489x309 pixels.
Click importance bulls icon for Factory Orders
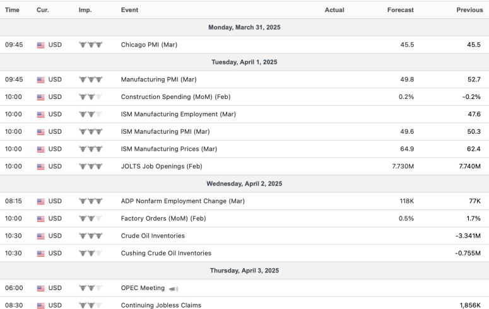tap(91, 219)
